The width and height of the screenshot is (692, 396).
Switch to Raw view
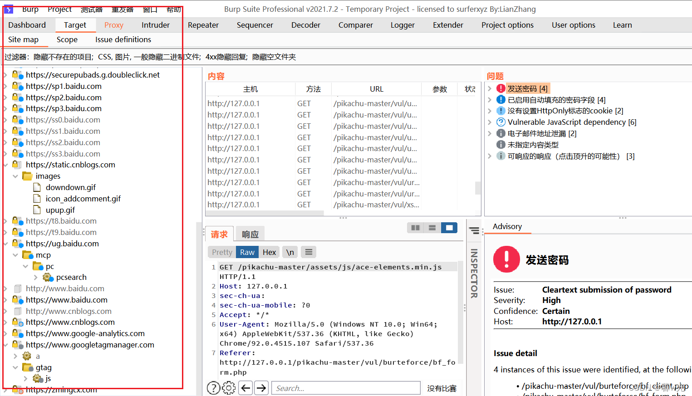[x=247, y=252]
